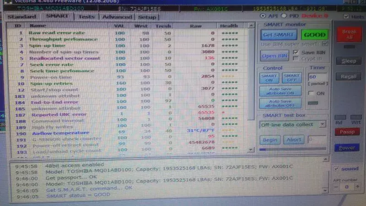Click the field beside the Abort button

(317, 140)
